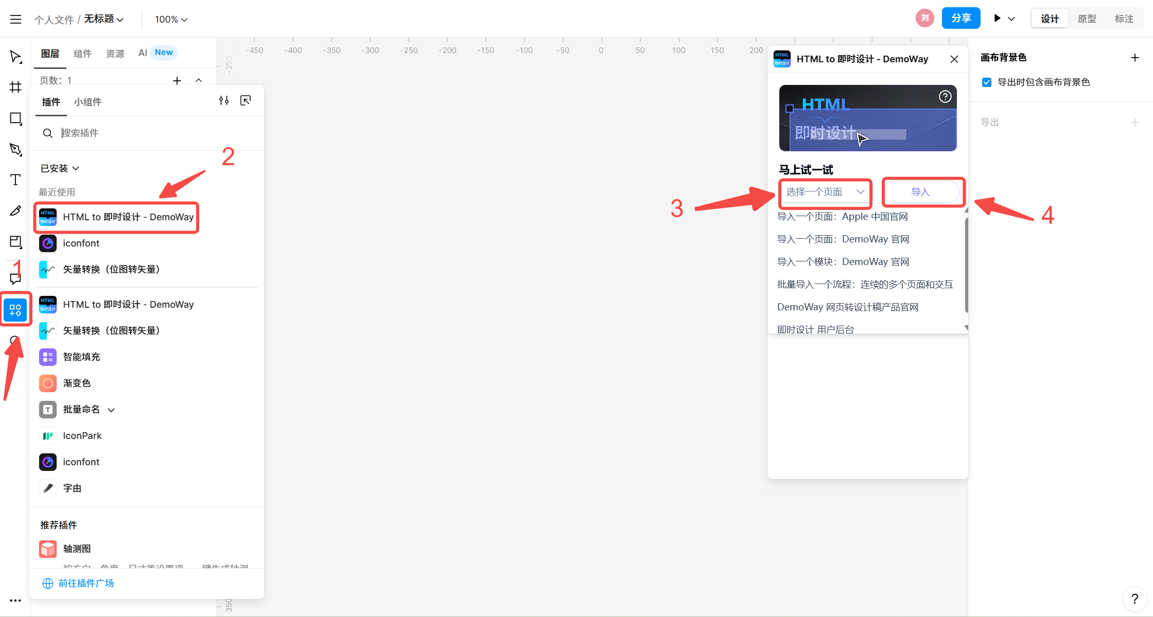The height and width of the screenshot is (617, 1153).
Task: Add a new page with plus icon
Action: point(177,81)
